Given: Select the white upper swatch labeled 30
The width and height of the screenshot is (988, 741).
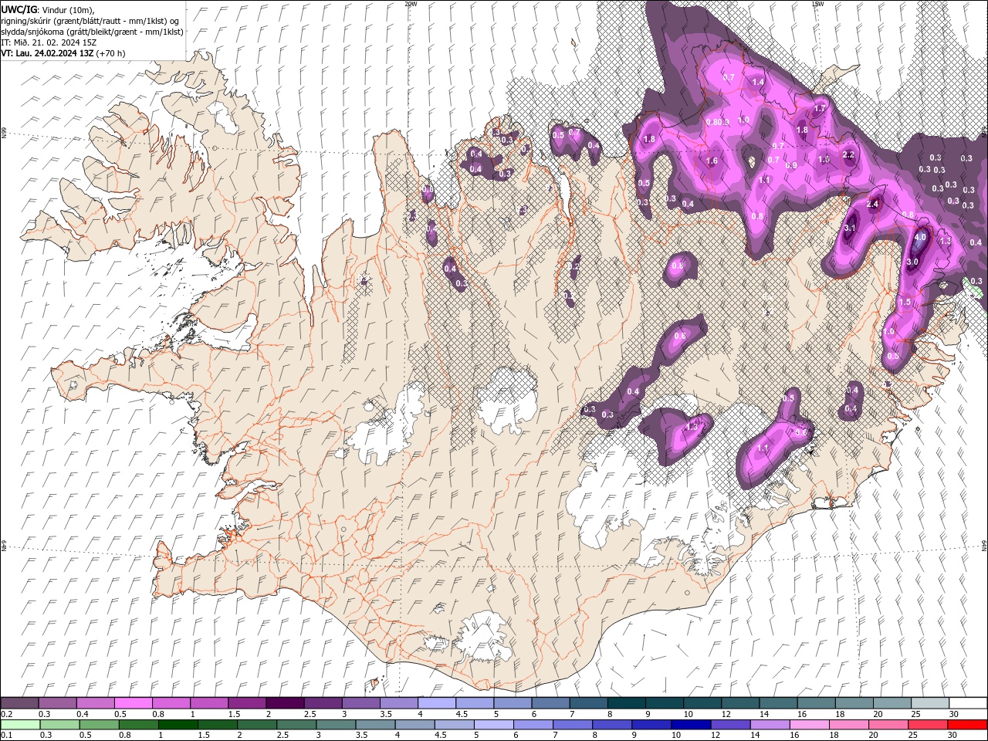Looking at the screenshot, I should [967, 703].
